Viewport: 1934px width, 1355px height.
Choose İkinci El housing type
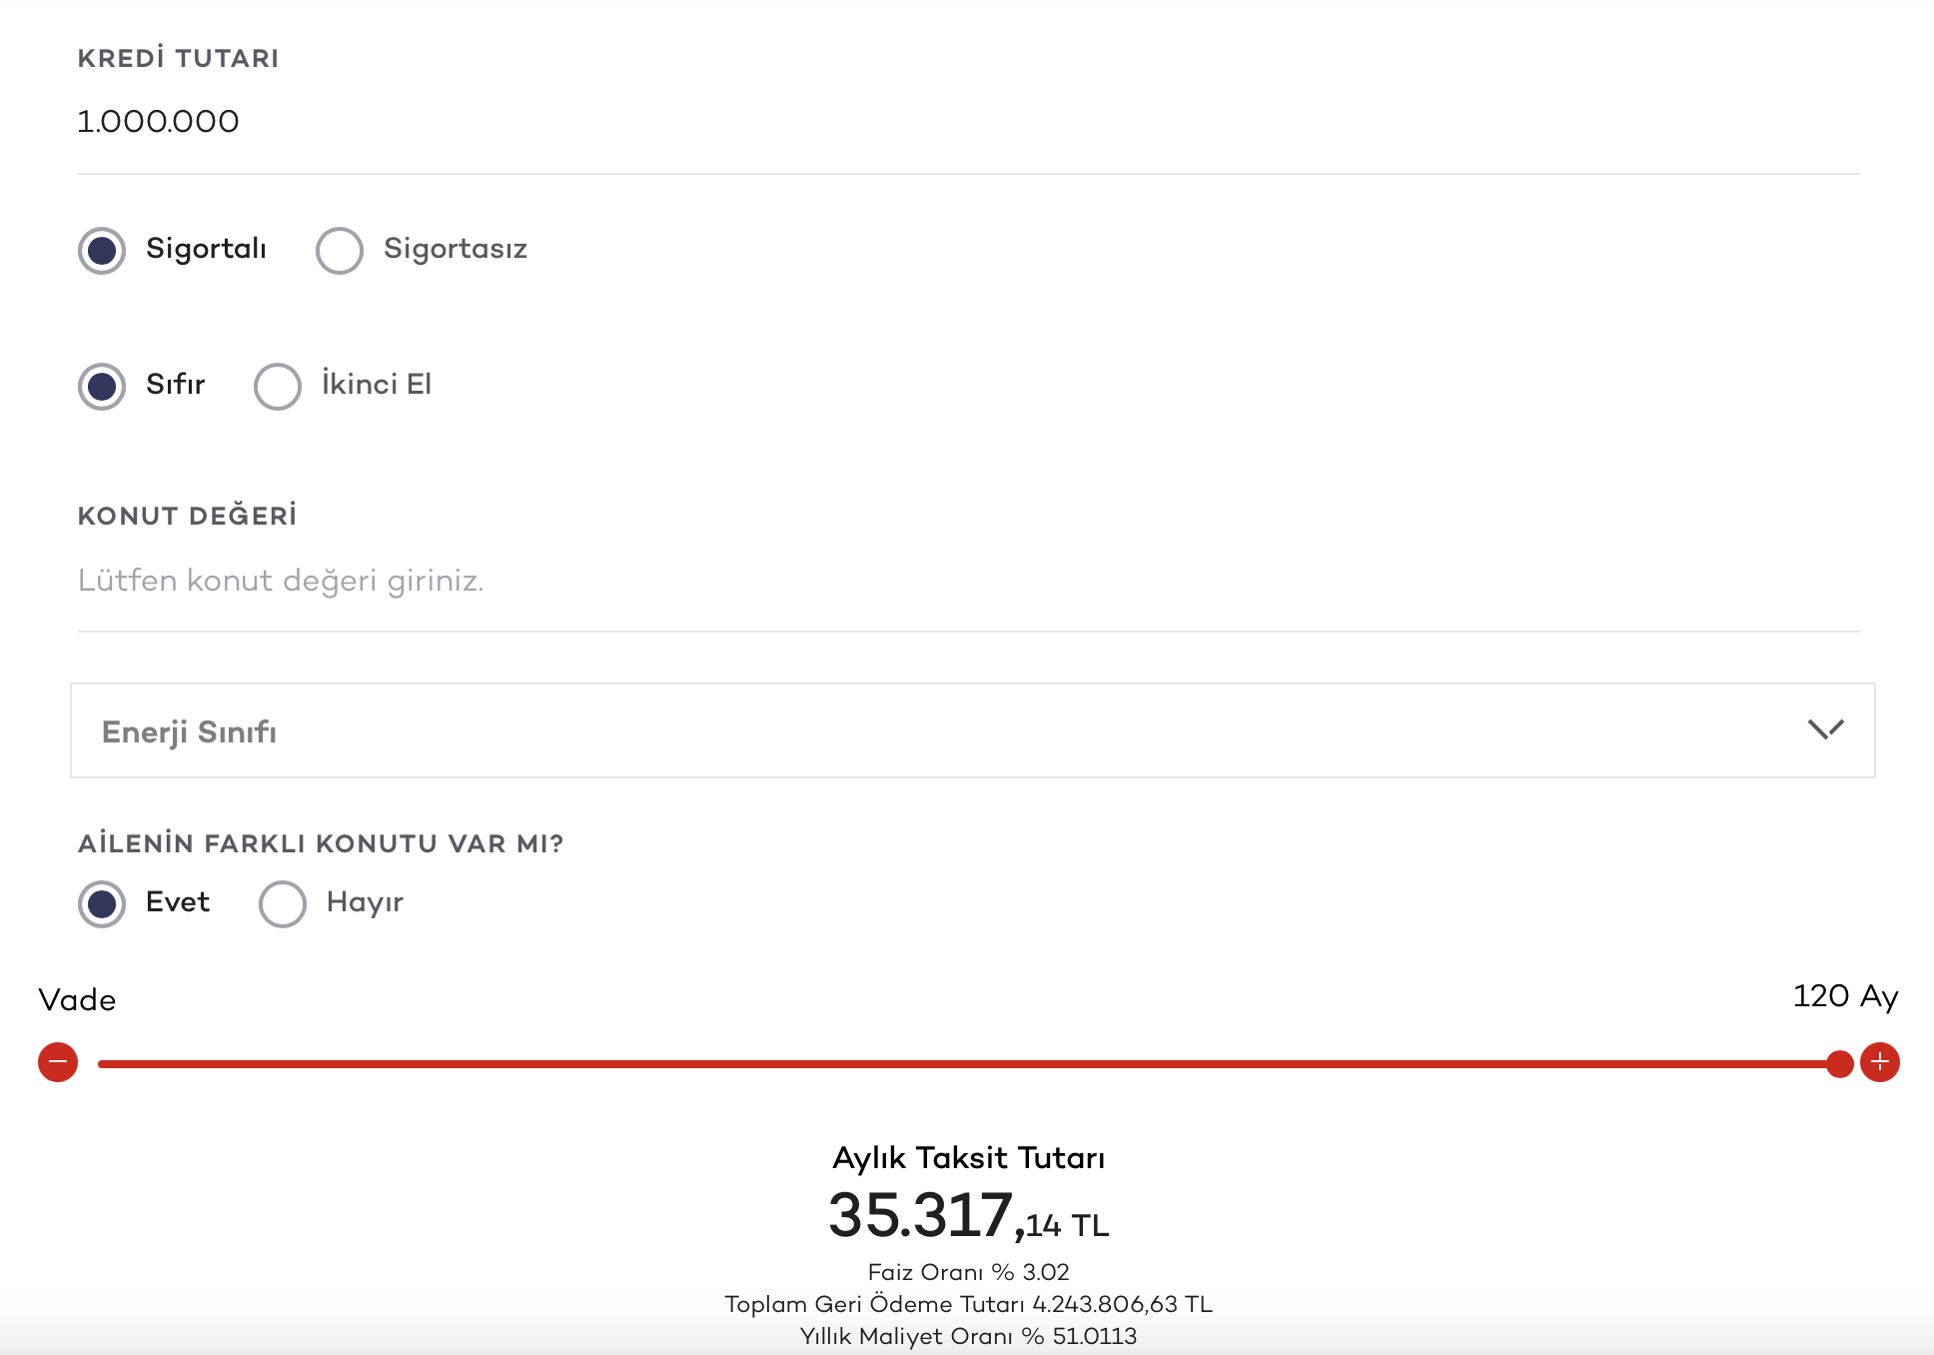(x=278, y=386)
